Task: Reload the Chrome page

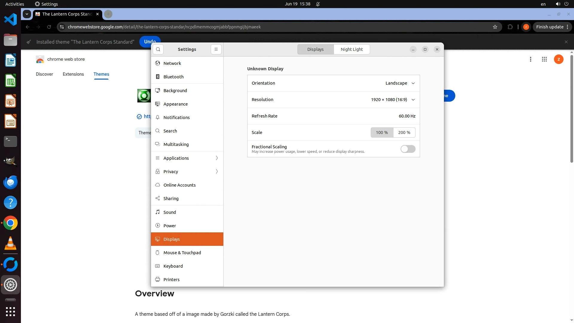Action: [x=49, y=27]
